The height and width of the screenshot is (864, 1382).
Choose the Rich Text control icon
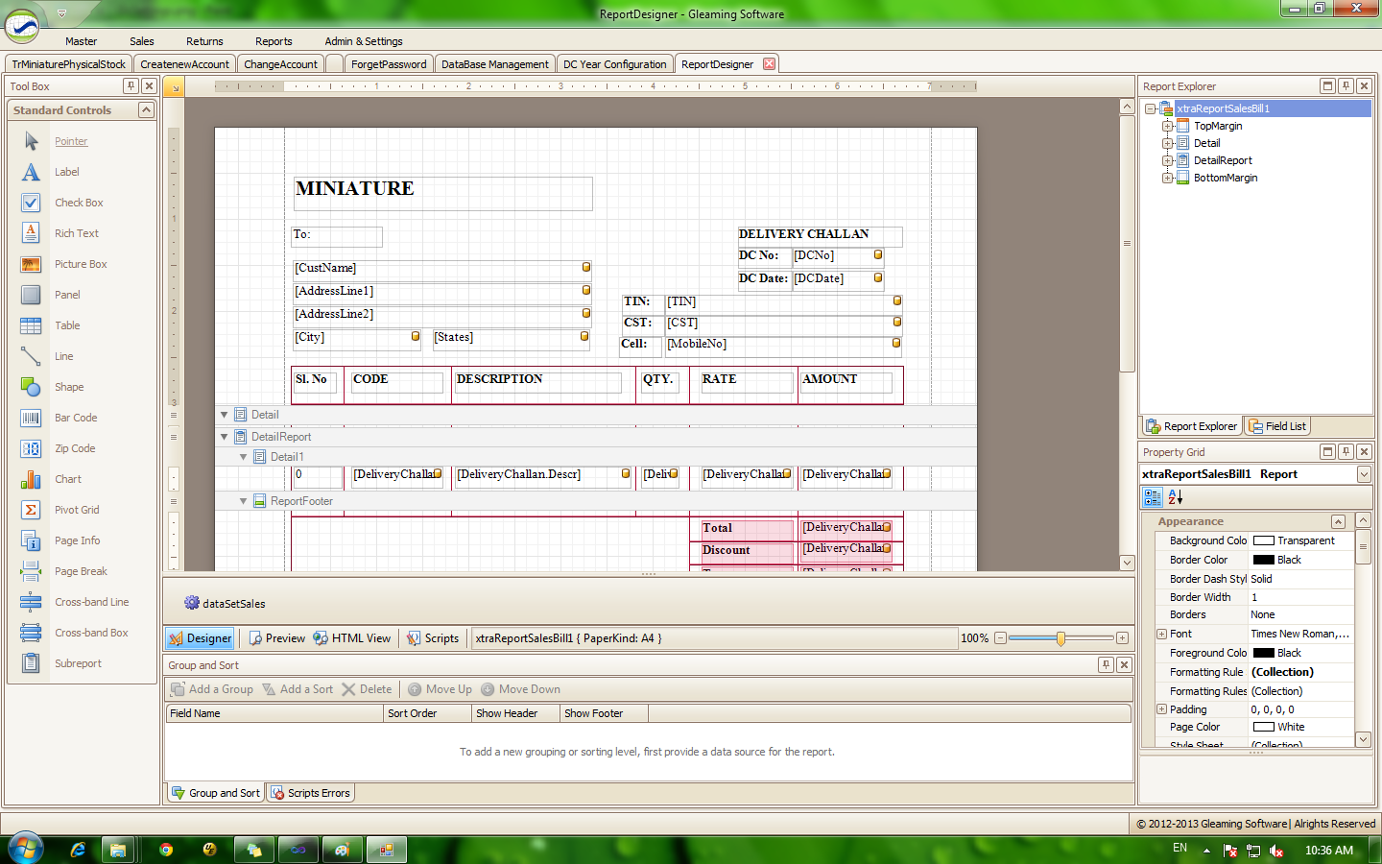tap(31, 233)
